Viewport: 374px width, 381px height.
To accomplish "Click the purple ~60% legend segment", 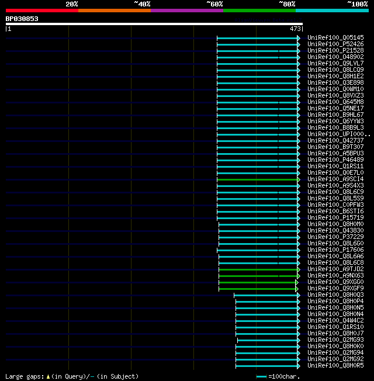I will [x=187, y=11].
